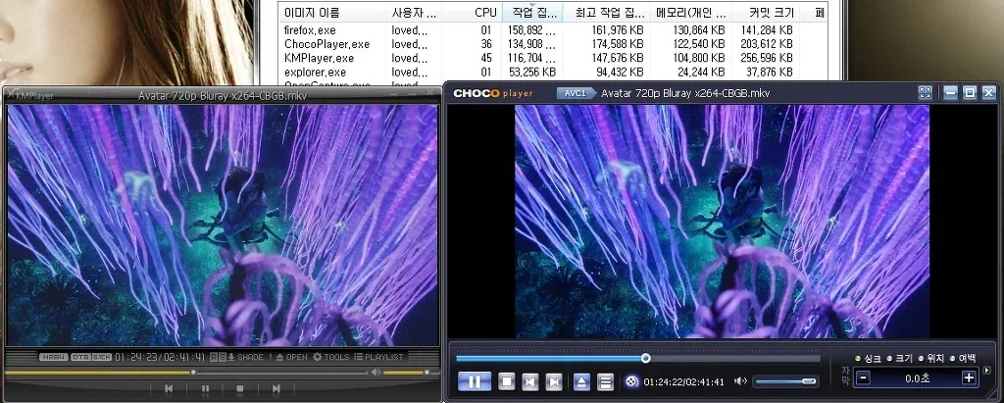Toggle Choco Player fullscreen mode icon
1004x403 pixels.
coord(925,93)
